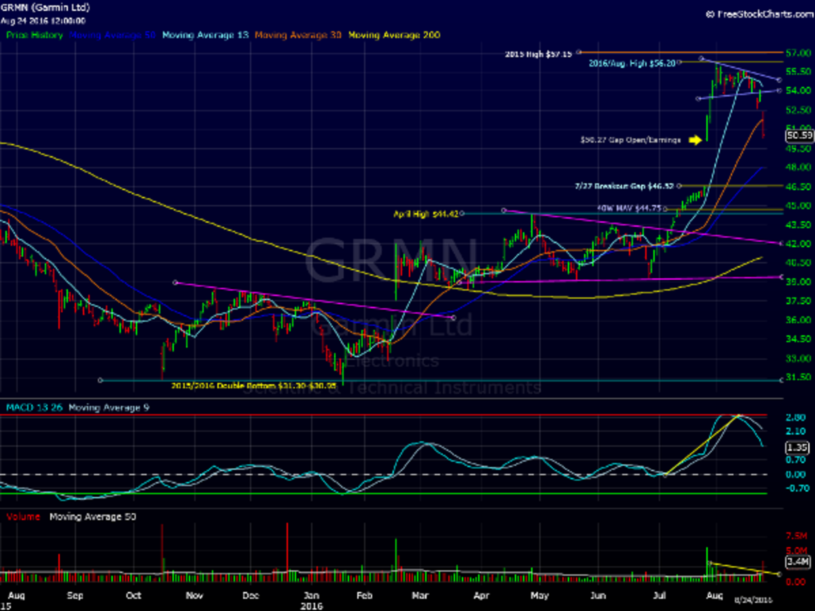Click the Sep month label on time axis
815x611 pixels.
pyautogui.click(x=75, y=595)
